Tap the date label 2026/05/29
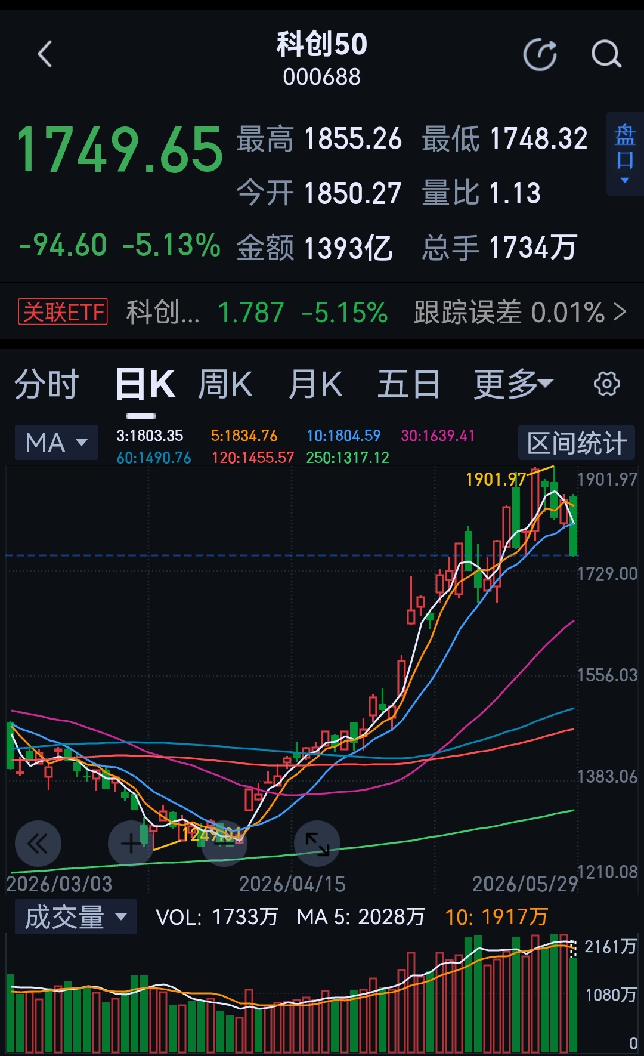The image size is (644, 1056). [x=525, y=884]
